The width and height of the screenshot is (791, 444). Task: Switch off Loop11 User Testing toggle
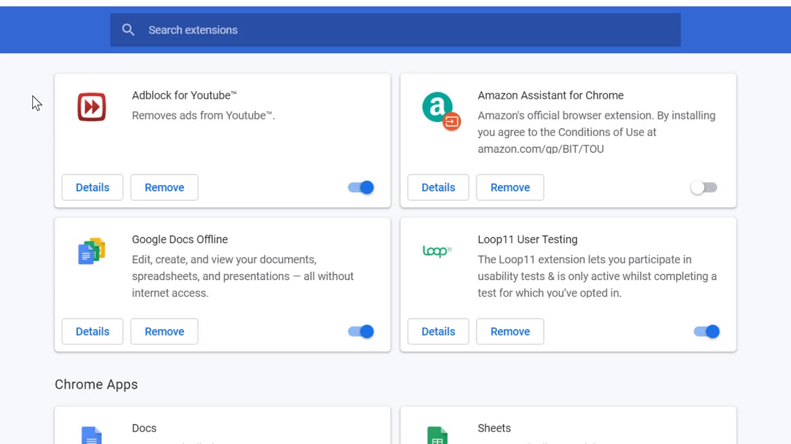pyautogui.click(x=706, y=332)
